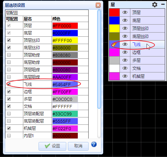Select the 底层 layer in the layer panel

(x=137, y=20)
